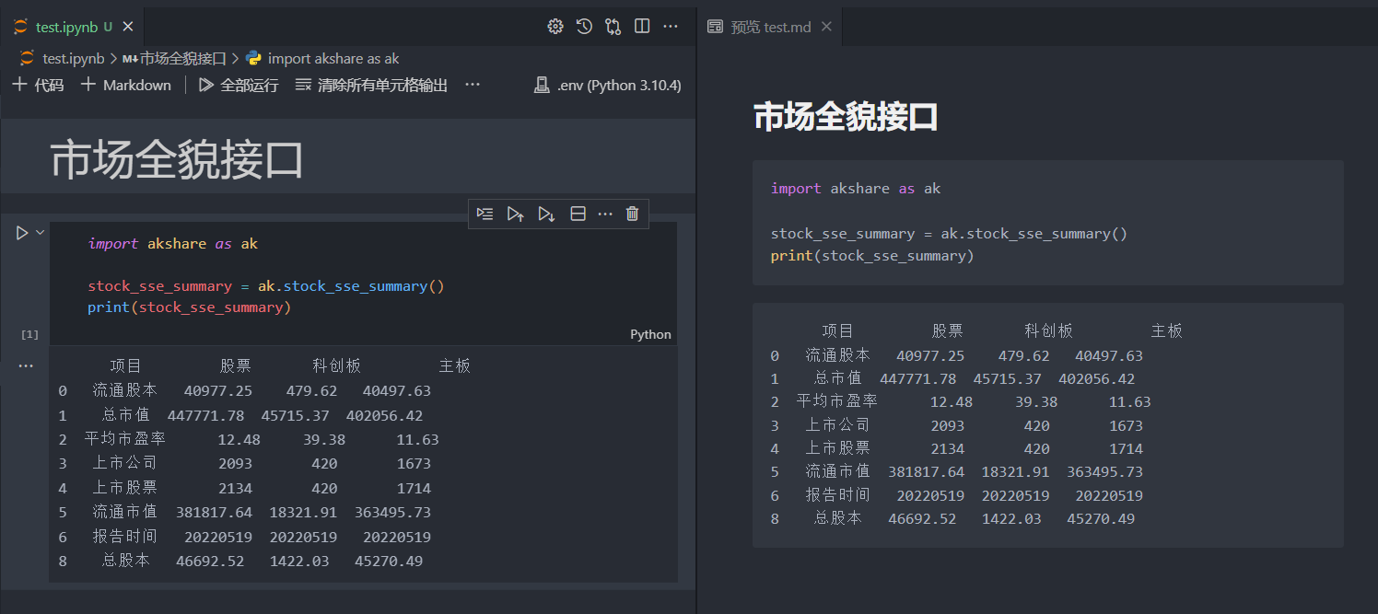Restart the kernel using the cycle-arrows icon

click(612, 26)
